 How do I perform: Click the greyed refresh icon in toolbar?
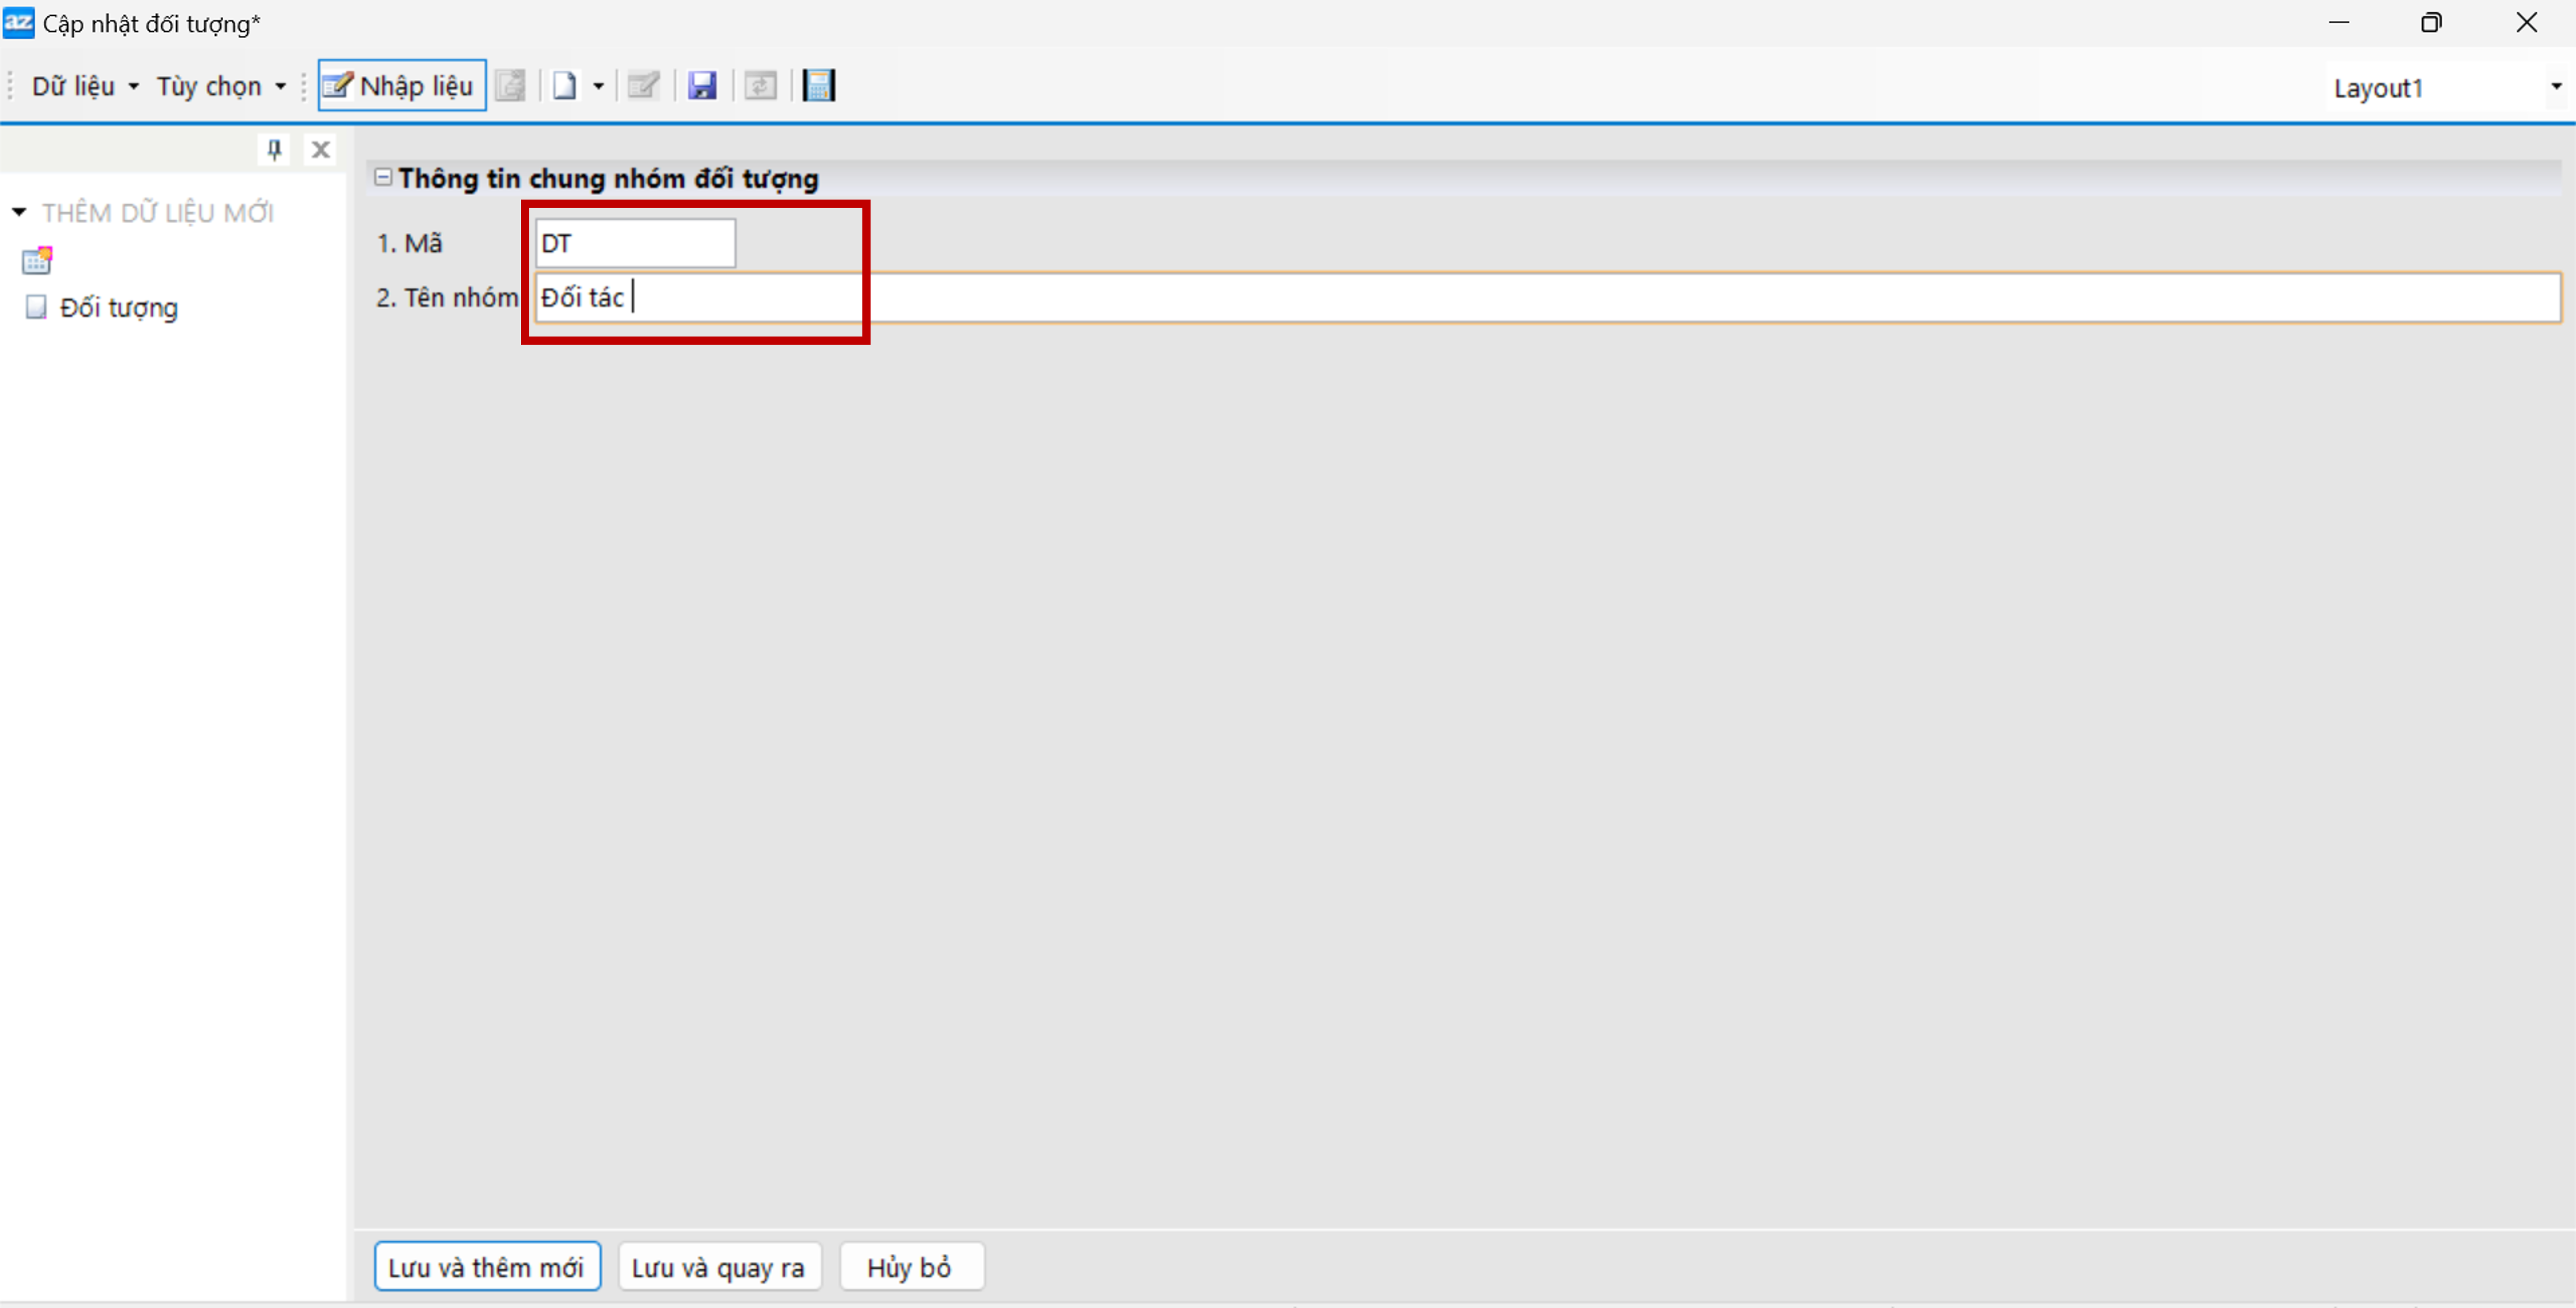pyautogui.click(x=760, y=86)
